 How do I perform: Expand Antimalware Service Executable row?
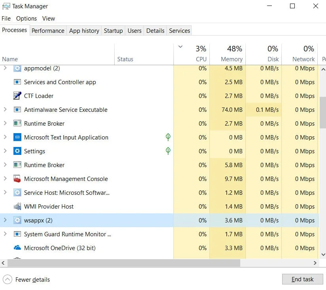pyautogui.click(x=5, y=109)
